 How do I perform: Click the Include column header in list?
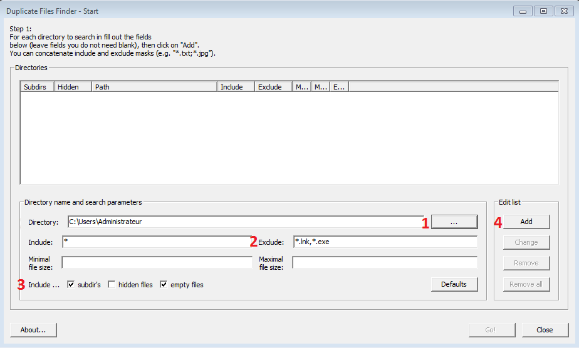(236, 87)
